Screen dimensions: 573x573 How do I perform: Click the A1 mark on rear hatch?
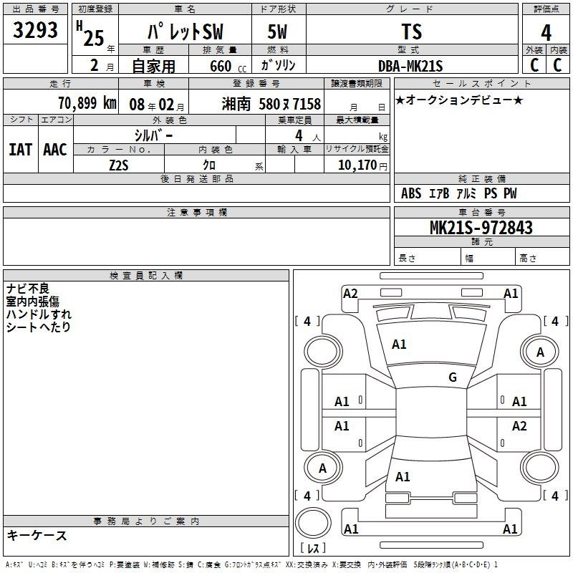[403, 477]
